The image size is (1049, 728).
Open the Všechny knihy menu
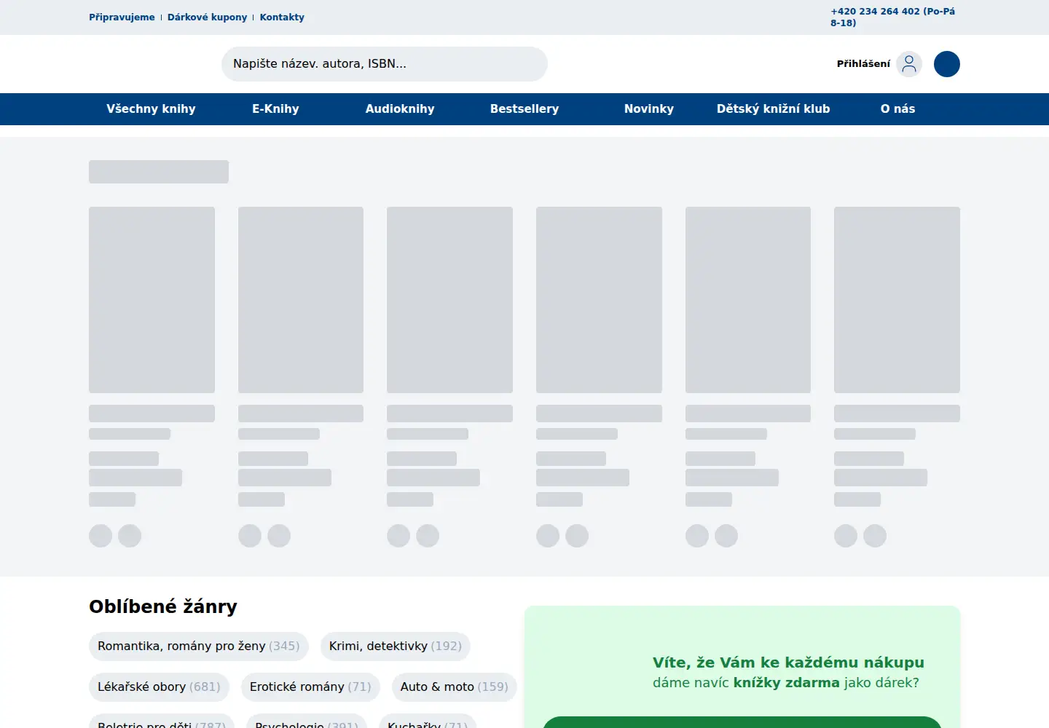pyautogui.click(x=151, y=109)
